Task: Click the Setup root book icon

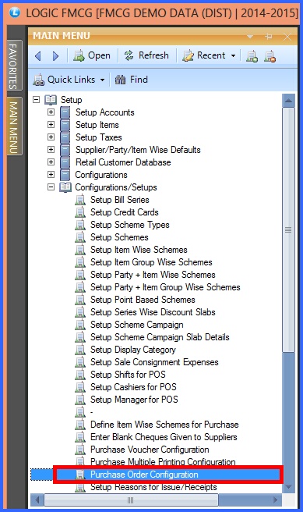Action: click(x=51, y=100)
